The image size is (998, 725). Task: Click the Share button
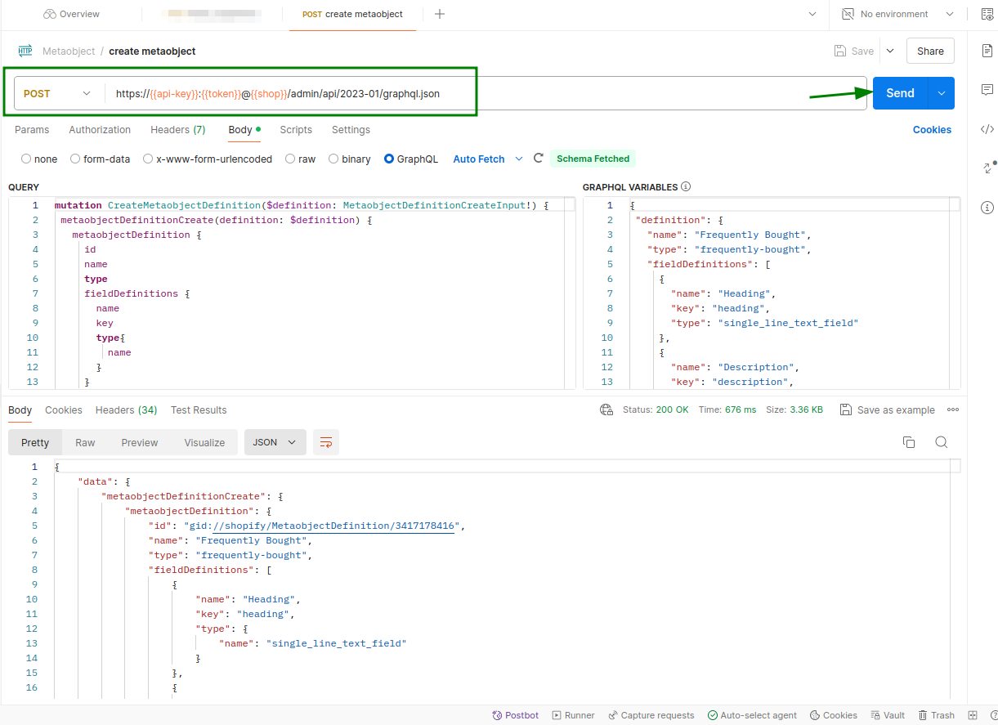[x=930, y=51]
